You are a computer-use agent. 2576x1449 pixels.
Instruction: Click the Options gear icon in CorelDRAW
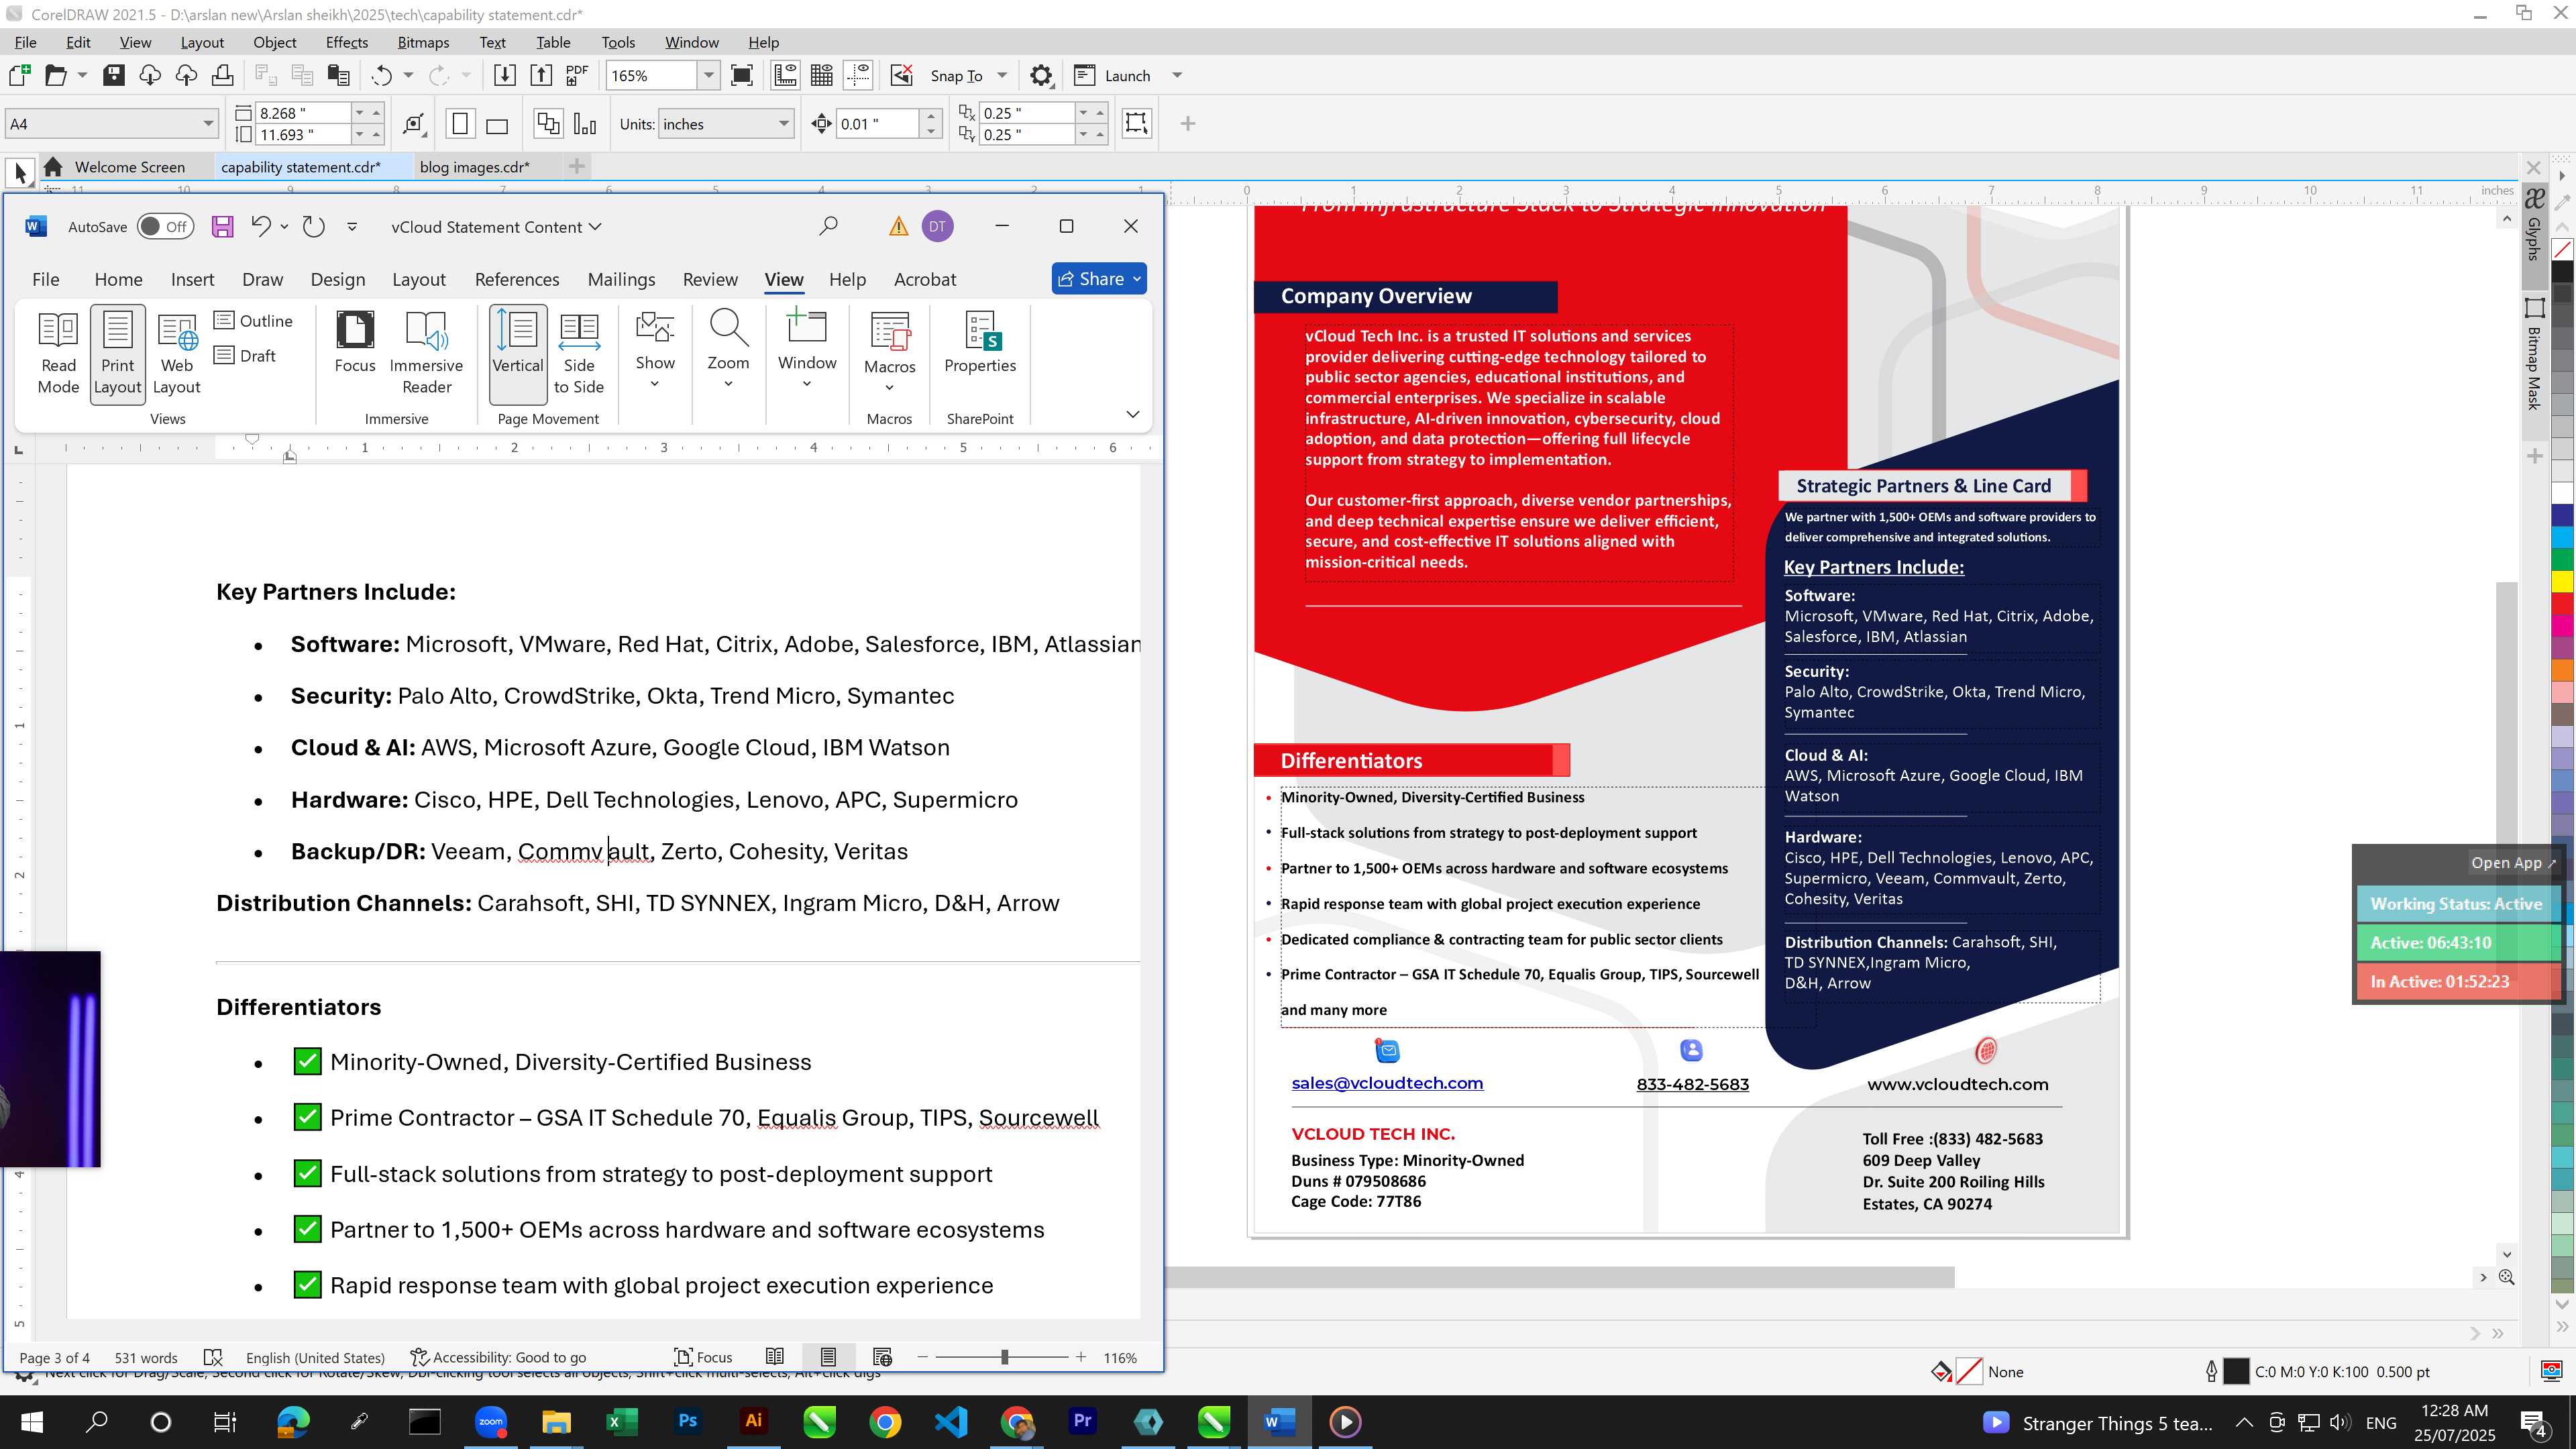tap(1041, 75)
